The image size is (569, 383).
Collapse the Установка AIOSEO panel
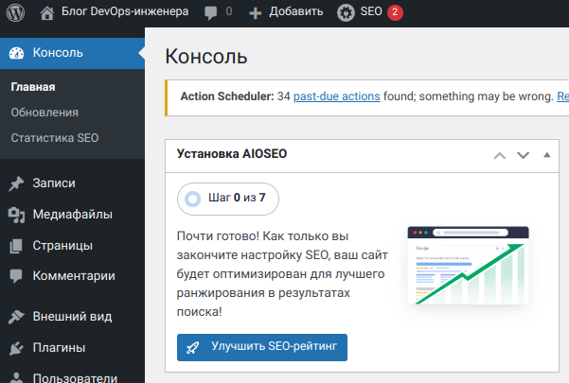tap(546, 156)
